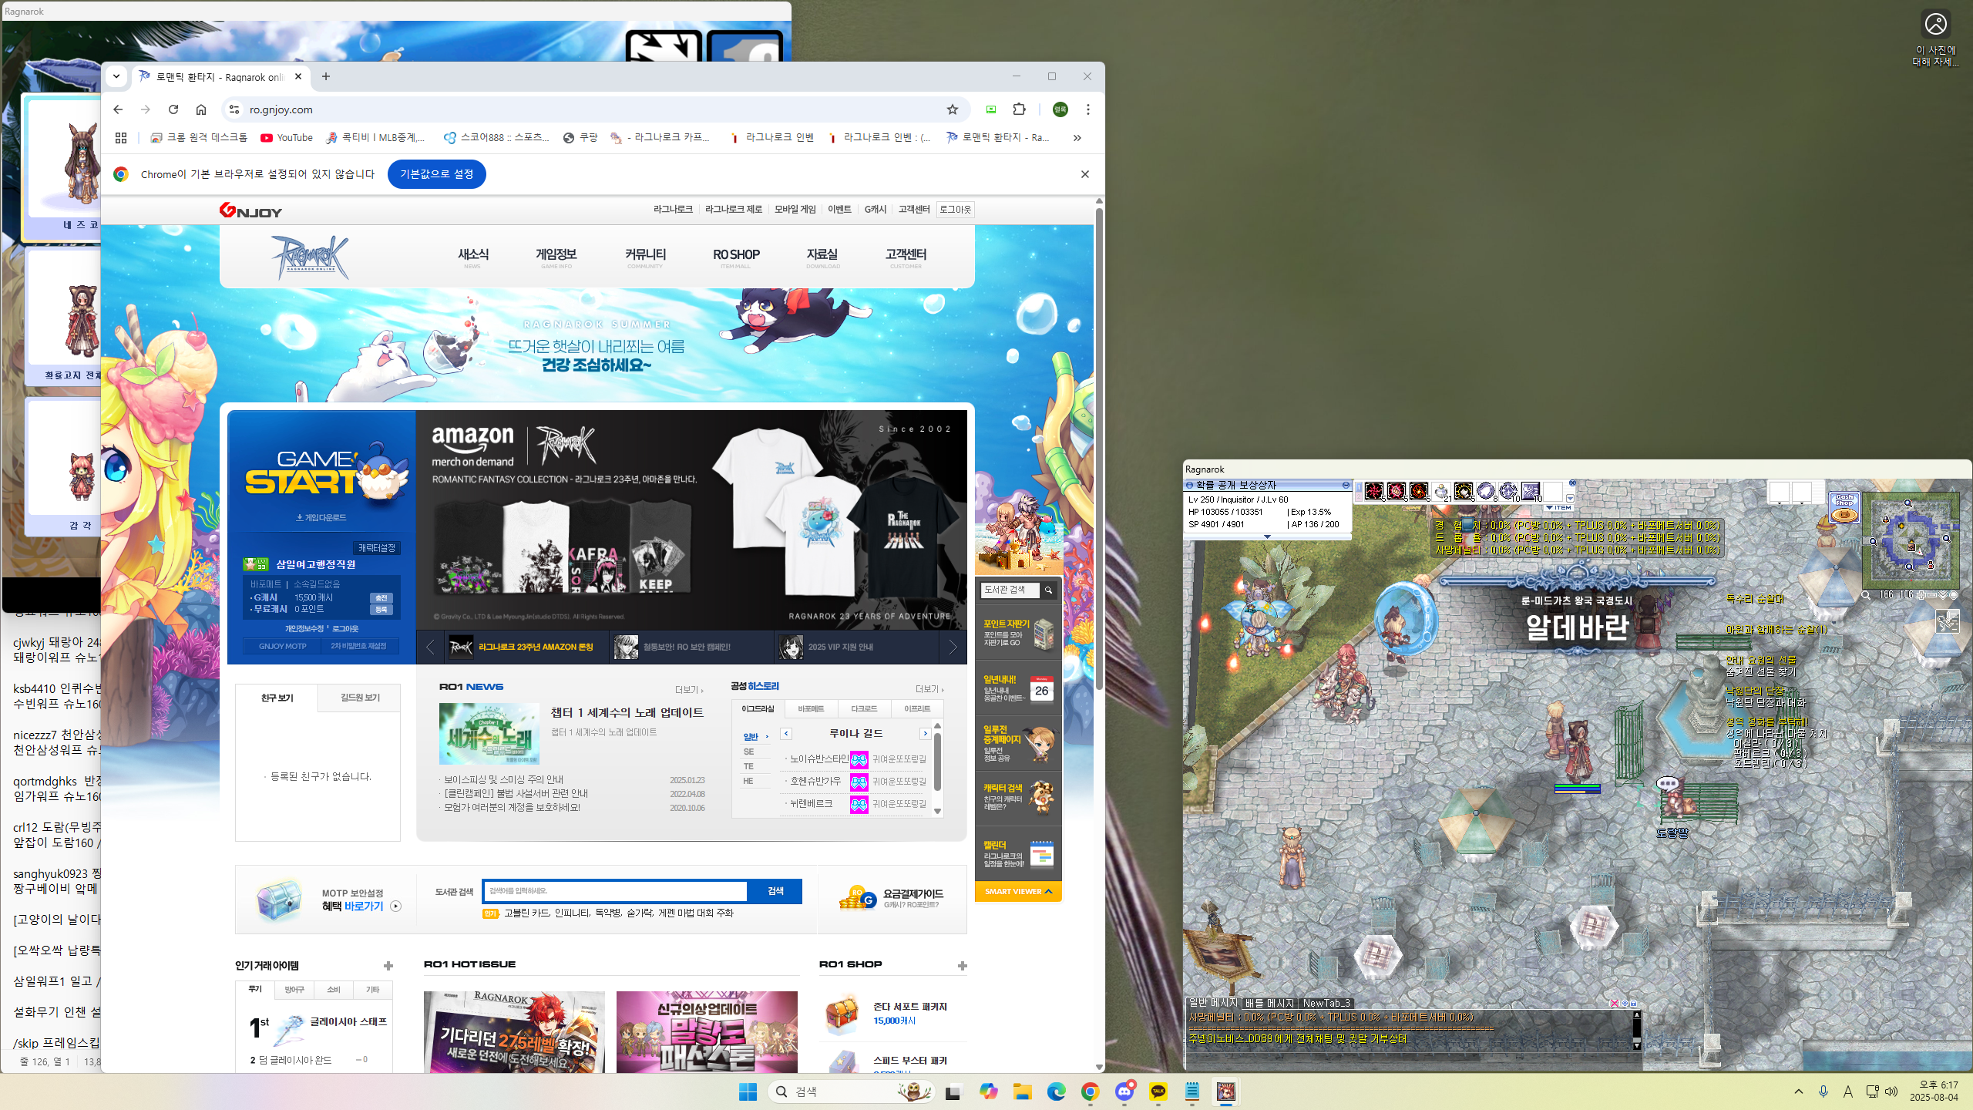This screenshot has width=1973, height=1110.
Task: Click the minimap magnifier search icon below minimap
Action: pos(1867,595)
